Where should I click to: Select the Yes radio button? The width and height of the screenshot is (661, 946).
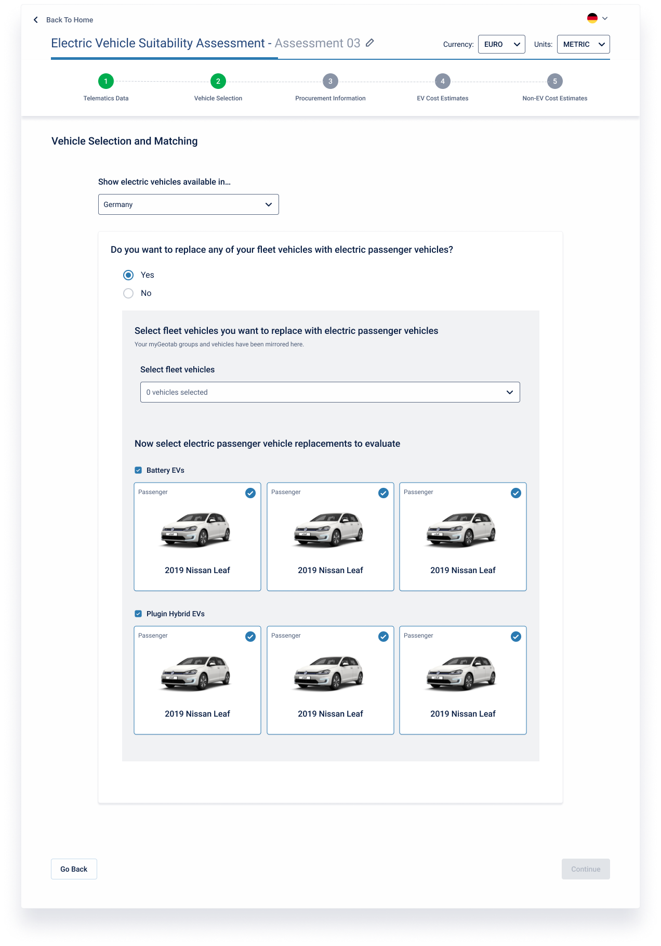point(128,275)
